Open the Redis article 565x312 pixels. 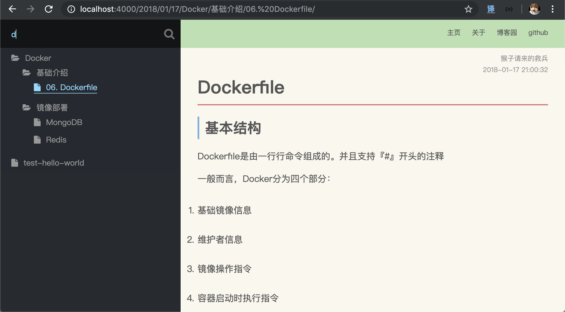pyautogui.click(x=56, y=140)
